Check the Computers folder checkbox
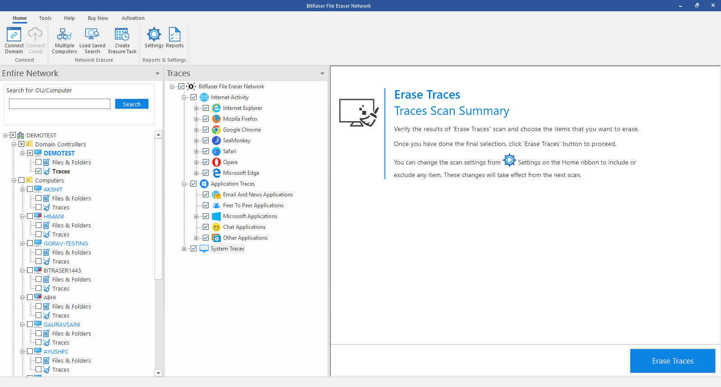Viewport: 721px width, 387px height. click(21, 180)
